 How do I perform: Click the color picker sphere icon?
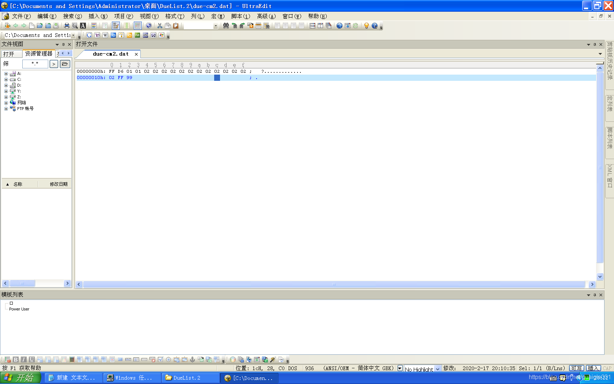(x=232, y=359)
